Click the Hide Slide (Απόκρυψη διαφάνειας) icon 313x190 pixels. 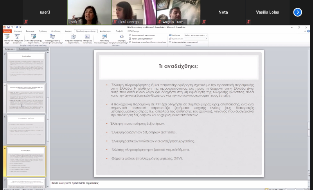click(x=88, y=38)
